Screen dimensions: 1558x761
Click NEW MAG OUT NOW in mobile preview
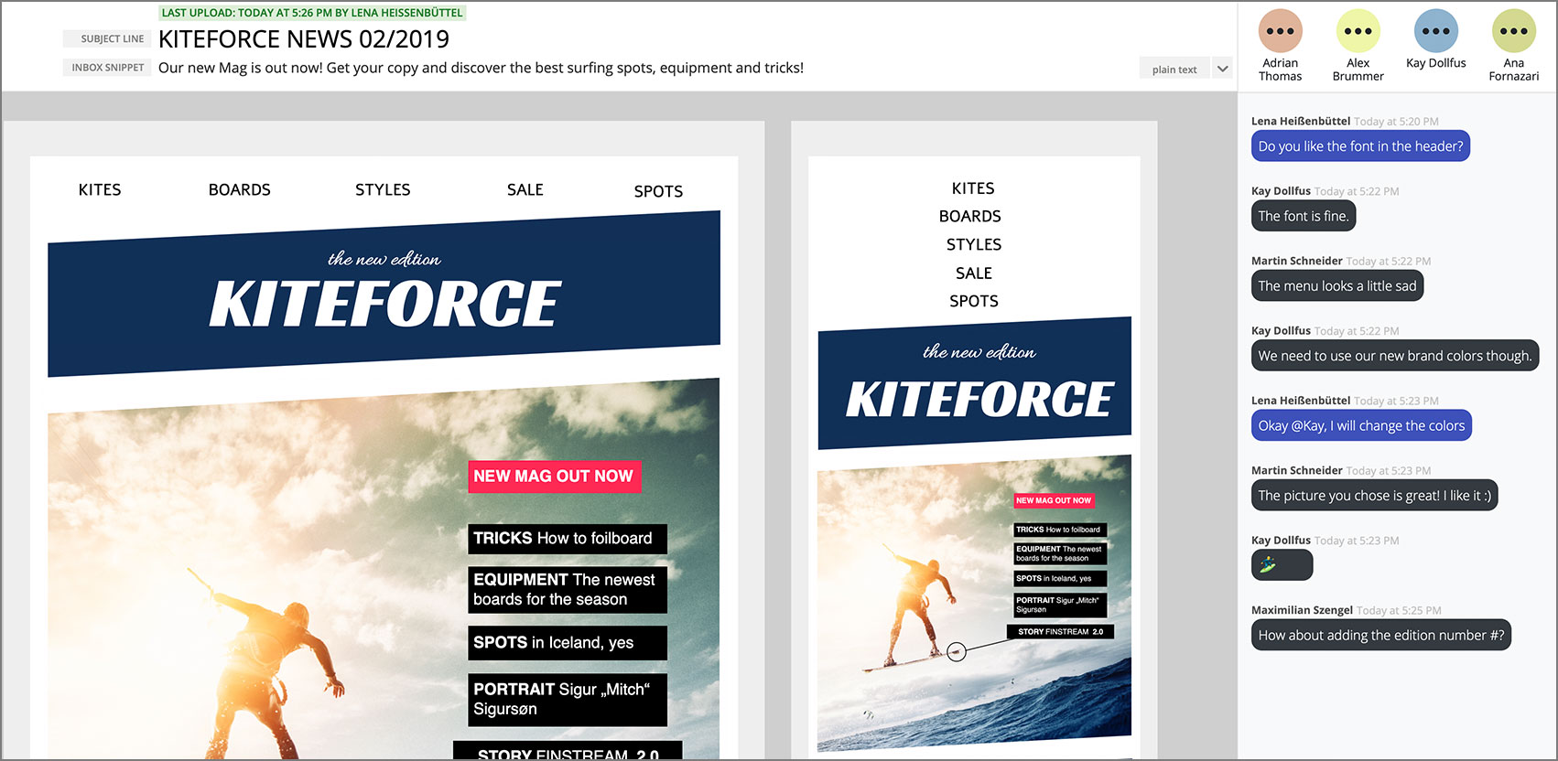tap(1054, 500)
